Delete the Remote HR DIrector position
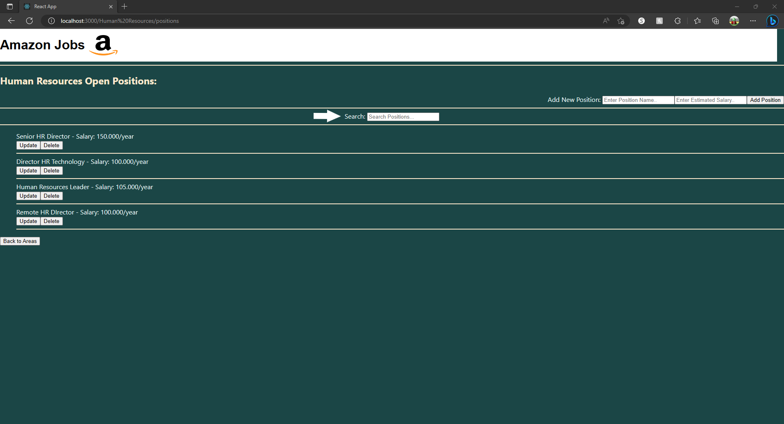This screenshot has width=784, height=424. point(51,221)
